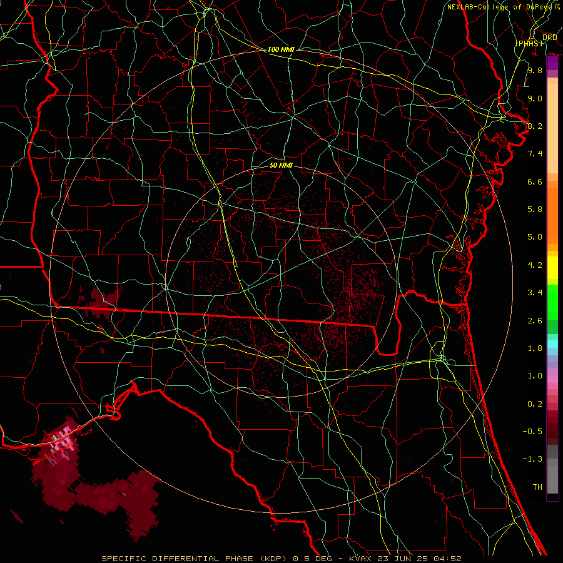
Task: Select the -1.3 value on the legend
Action: click(532, 459)
